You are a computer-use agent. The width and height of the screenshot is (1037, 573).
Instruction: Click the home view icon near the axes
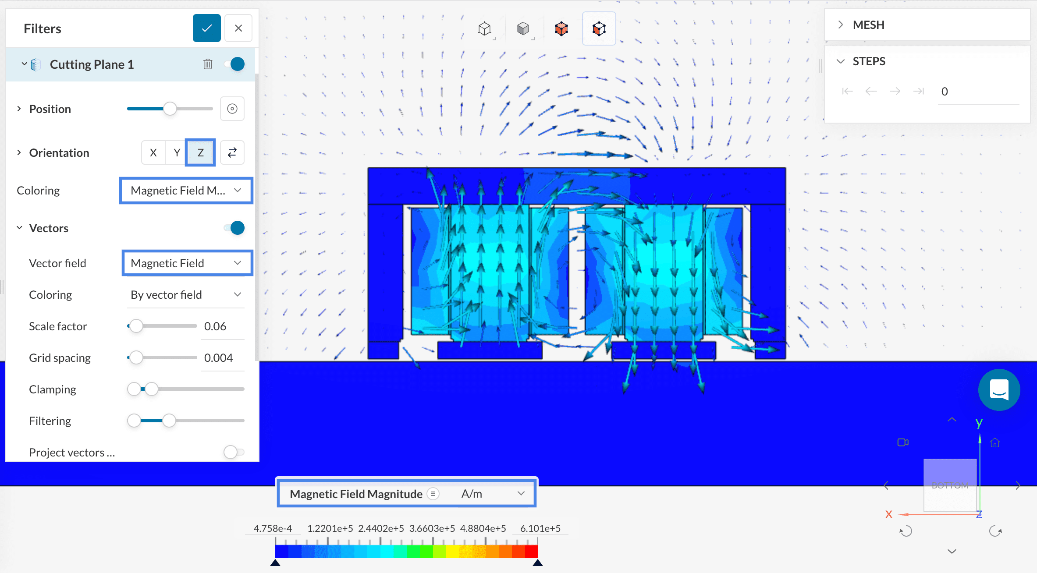click(996, 442)
